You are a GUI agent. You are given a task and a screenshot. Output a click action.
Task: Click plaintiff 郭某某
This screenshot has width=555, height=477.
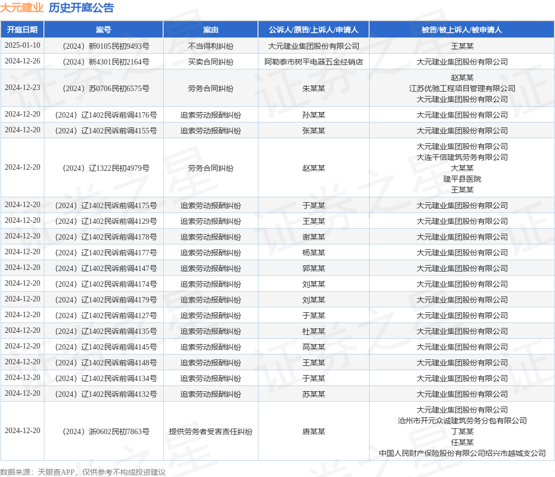[314, 268]
